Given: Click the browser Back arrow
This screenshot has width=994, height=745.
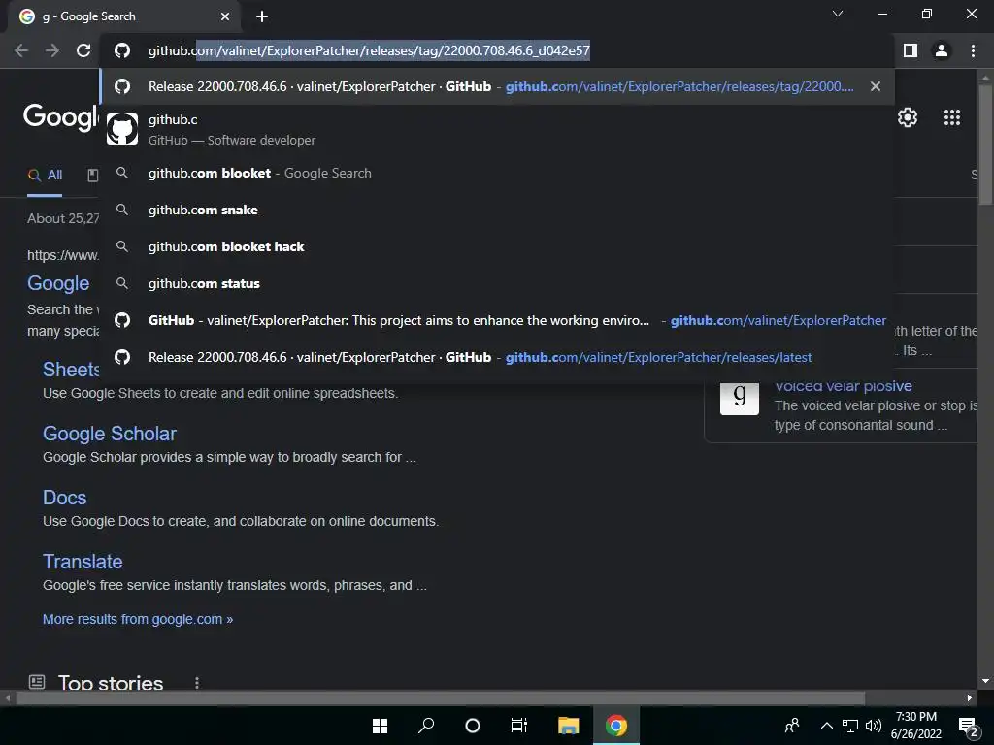Looking at the screenshot, I should coord(21,50).
